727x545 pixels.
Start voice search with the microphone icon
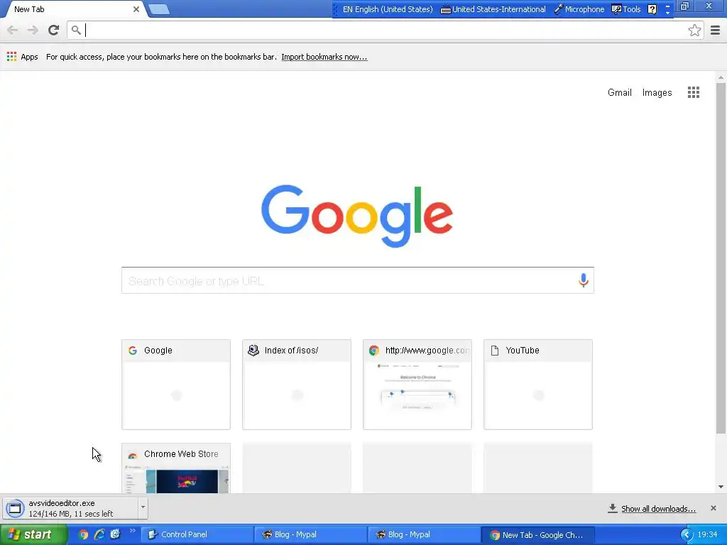584,280
